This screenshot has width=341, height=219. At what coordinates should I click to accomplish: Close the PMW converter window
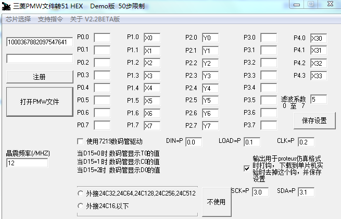click(330, 4)
